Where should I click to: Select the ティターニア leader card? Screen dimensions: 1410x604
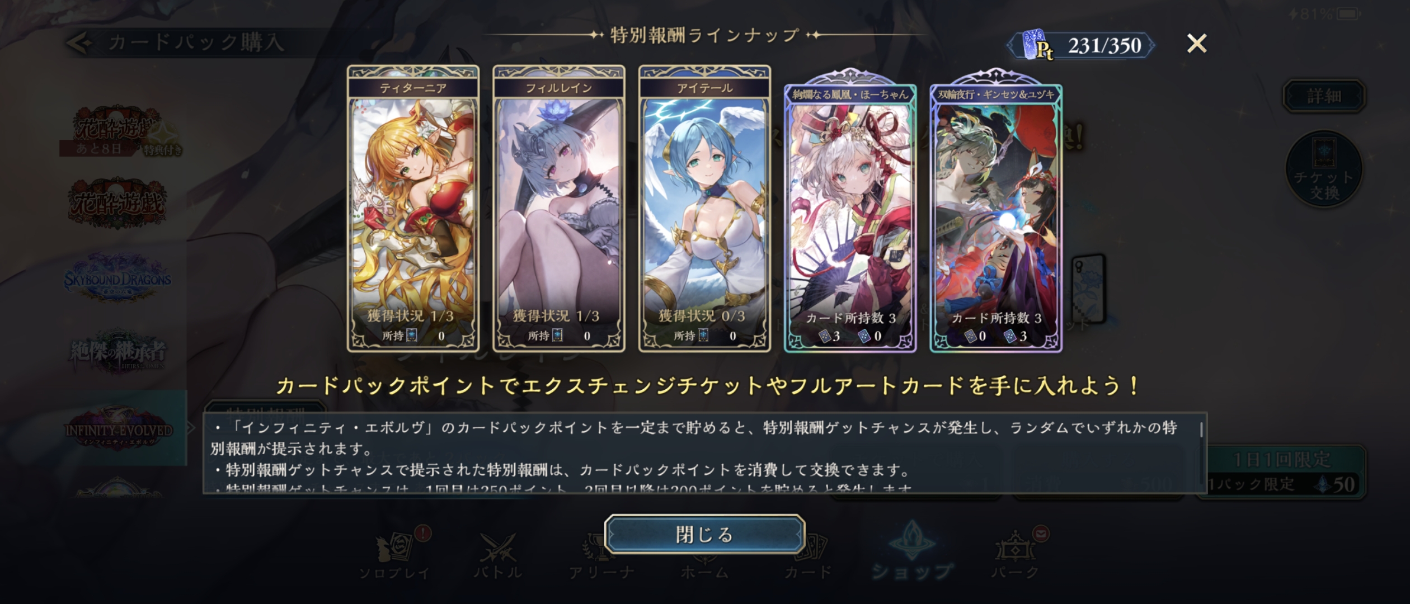pos(413,209)
